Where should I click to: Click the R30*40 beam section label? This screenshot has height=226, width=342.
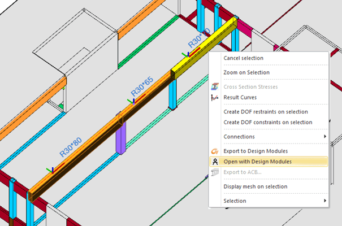[198, 38]
